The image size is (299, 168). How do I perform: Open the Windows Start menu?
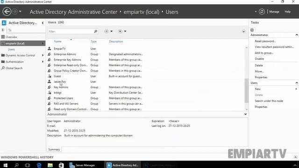(5, 165)
